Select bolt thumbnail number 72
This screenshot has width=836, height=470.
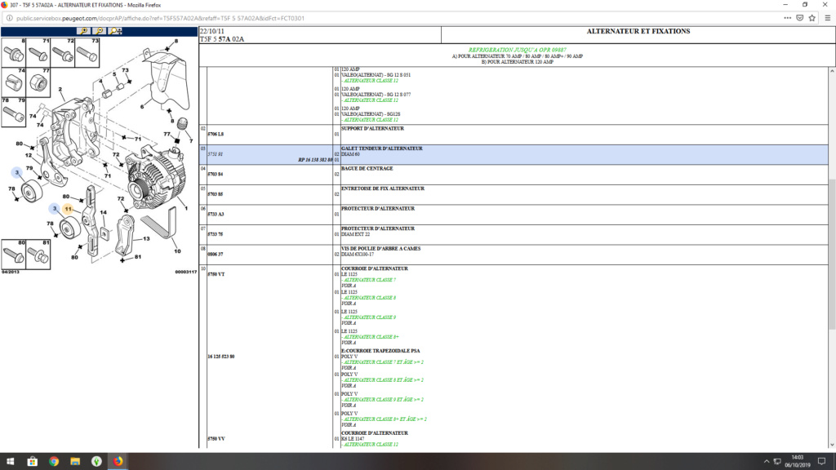62,52
